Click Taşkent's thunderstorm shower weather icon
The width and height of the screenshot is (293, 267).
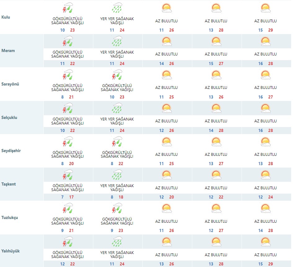point(68,175)
